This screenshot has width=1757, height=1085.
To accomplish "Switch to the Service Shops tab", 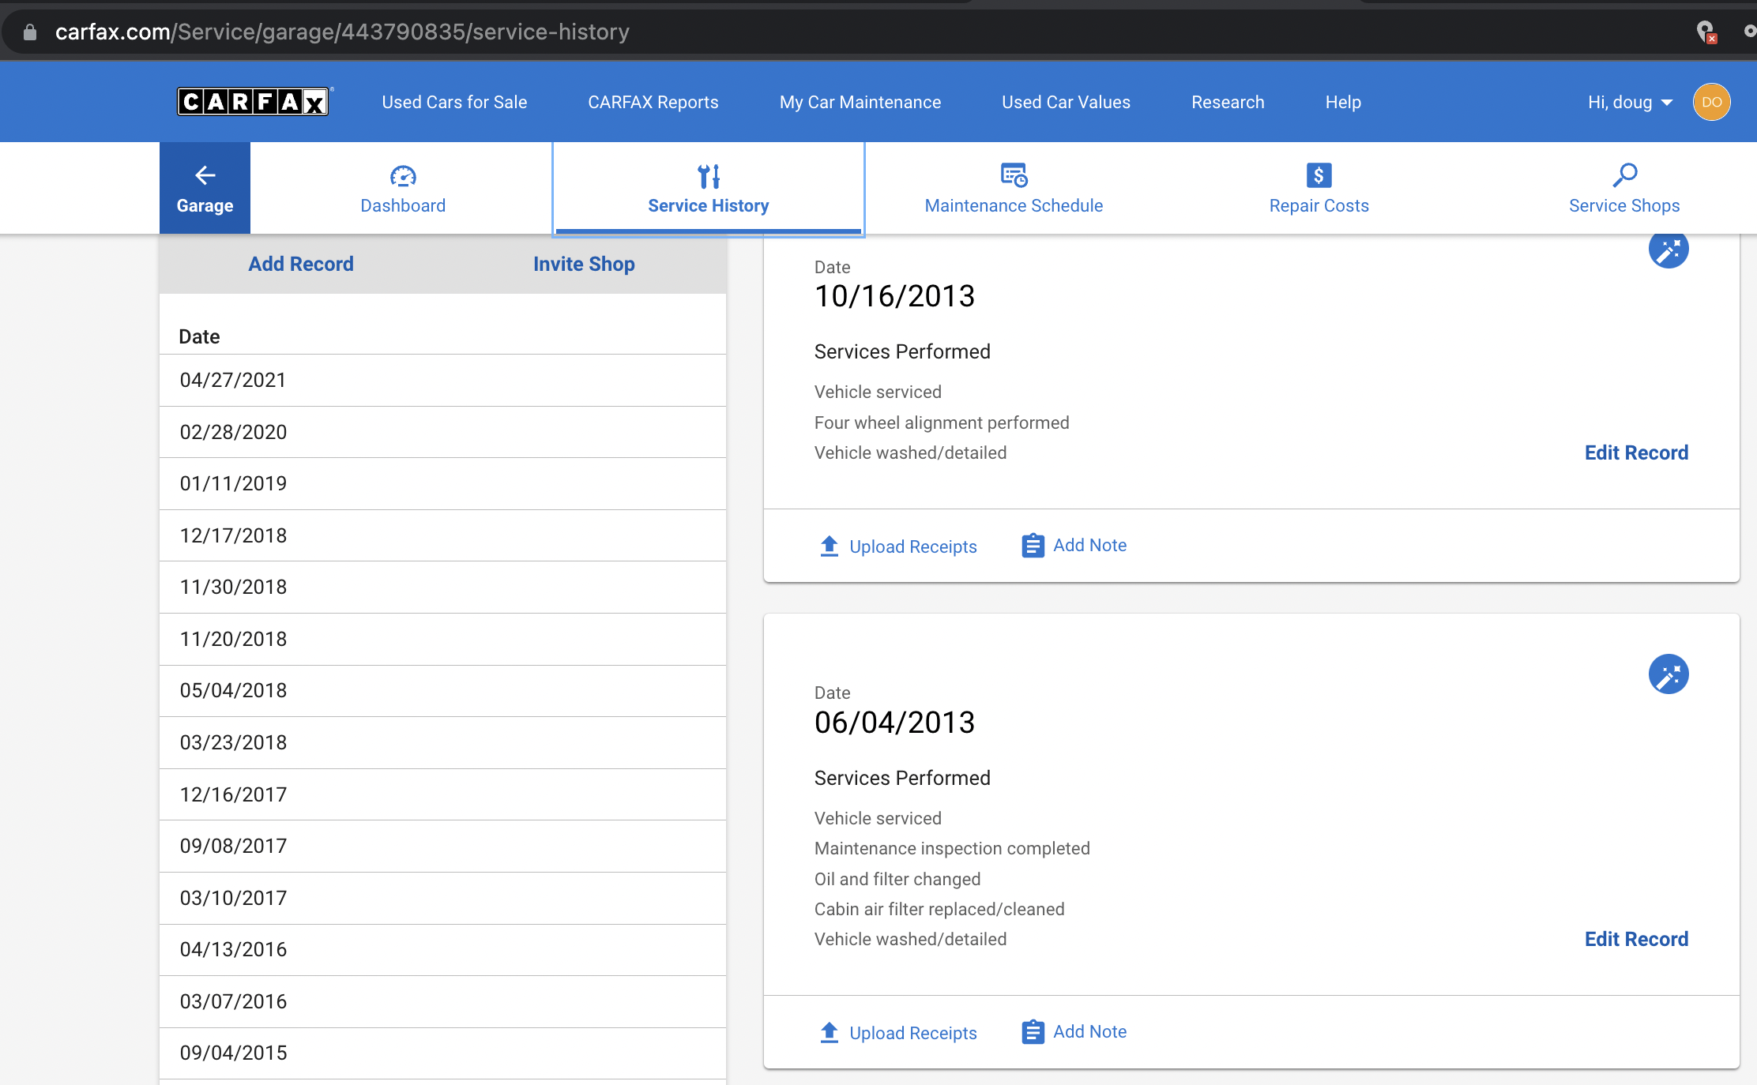I will click(1624, 188).
